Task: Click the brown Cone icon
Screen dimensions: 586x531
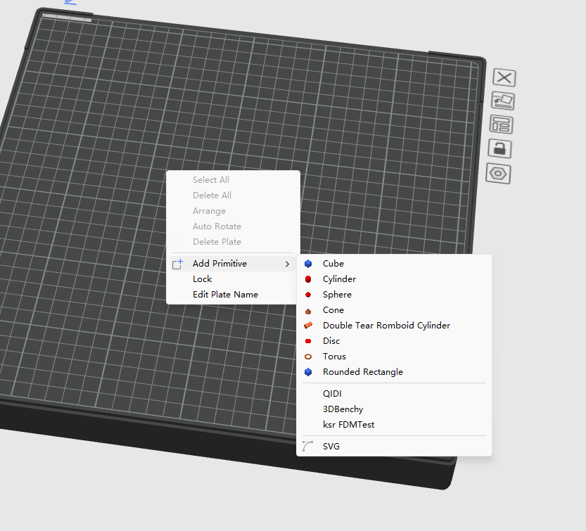Action: point(308,312)
